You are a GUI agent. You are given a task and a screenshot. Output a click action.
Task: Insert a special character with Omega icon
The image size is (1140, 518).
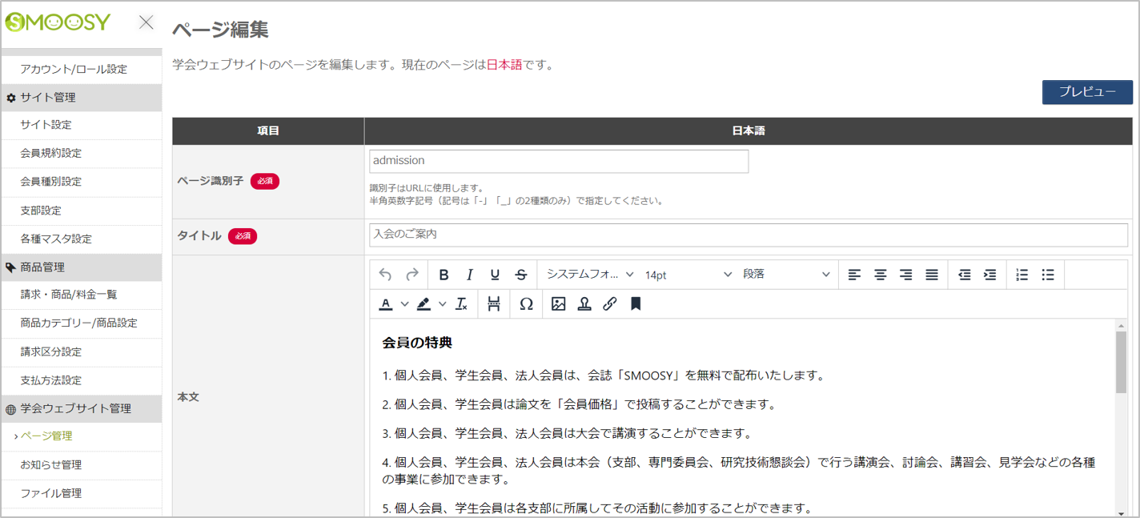tap(526, 304)
